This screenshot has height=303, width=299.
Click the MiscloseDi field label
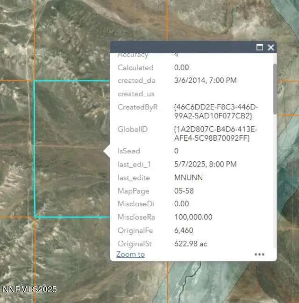136,204
